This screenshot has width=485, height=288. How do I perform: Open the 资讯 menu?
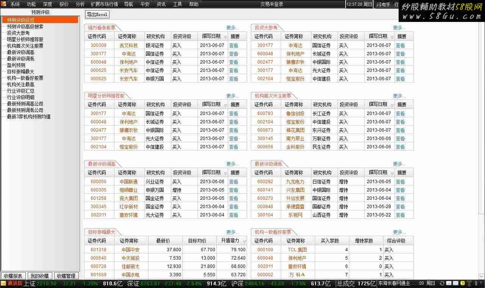point(161,4)
